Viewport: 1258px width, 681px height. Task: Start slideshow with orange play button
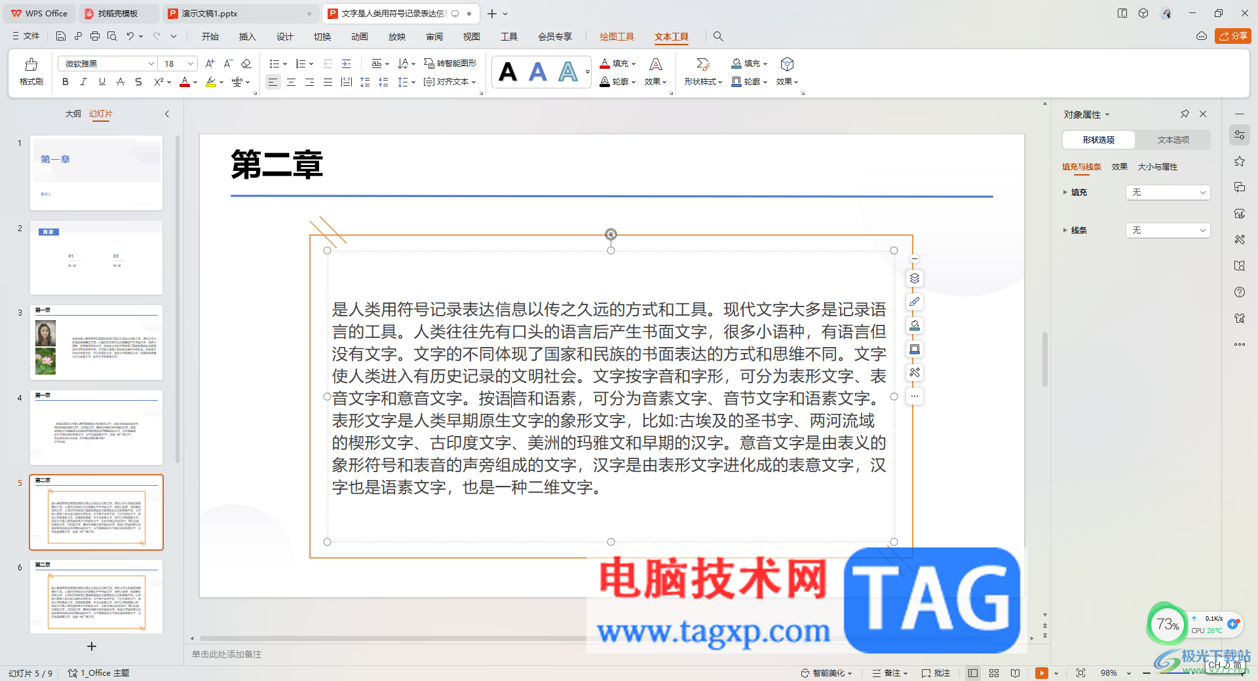(1042, 673)
